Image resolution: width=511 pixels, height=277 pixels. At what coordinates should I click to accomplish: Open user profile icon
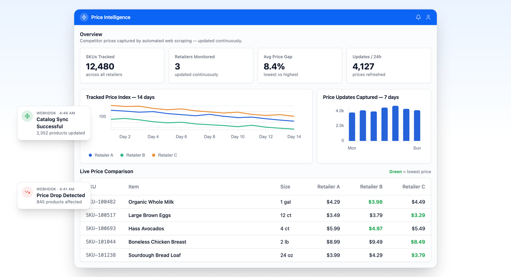[x=428, y=17]
